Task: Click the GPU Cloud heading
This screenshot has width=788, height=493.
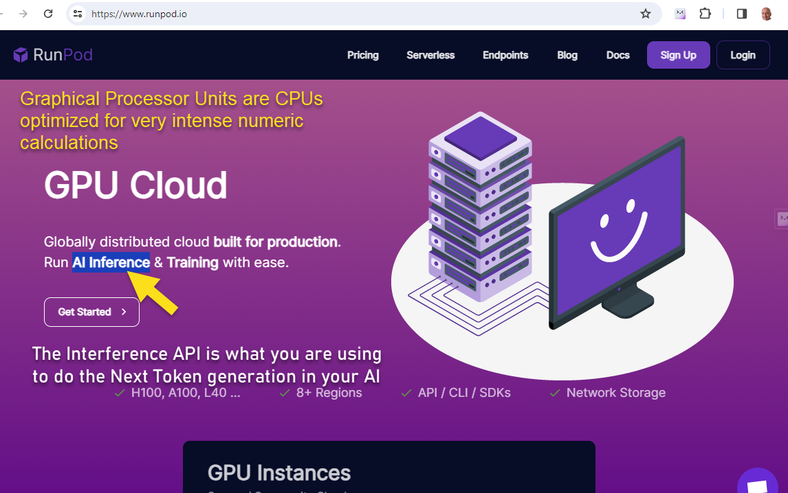Action: click(x=135, y=185)
